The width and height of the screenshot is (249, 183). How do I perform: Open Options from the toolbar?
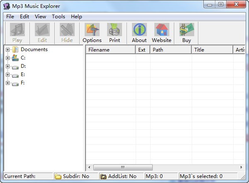92,30
